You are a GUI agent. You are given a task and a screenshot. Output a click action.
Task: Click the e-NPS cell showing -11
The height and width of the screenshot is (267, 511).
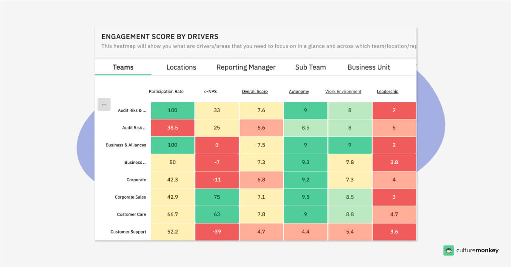[217, 180]
